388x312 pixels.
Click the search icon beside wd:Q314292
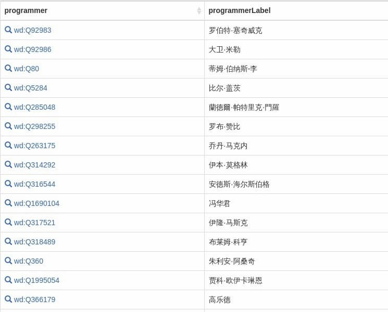[x=8, y=164]
